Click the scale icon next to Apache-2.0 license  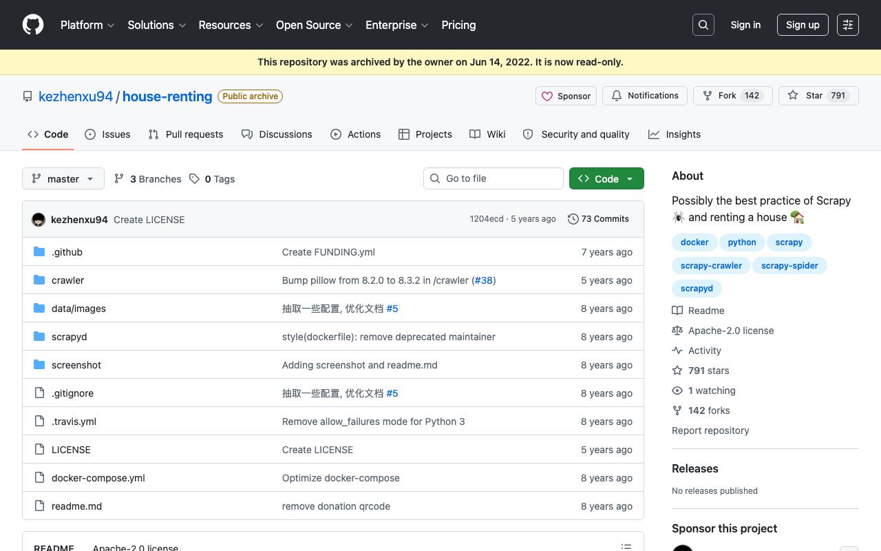[677, 331]
